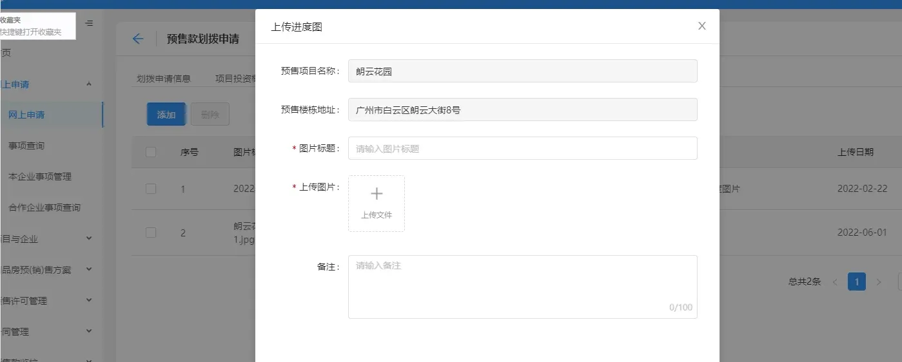The image size is (902, 362).
Task: Click the back arrow beside 预售款划拨申请
Action: [137, 39]
